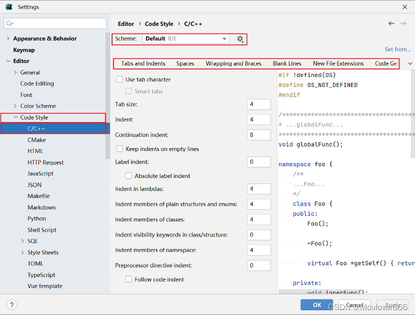Image resolution: width=415 pixels, height=315 pixels.
Task: Expand the Style Sheets node
Action: click(22, 252)
